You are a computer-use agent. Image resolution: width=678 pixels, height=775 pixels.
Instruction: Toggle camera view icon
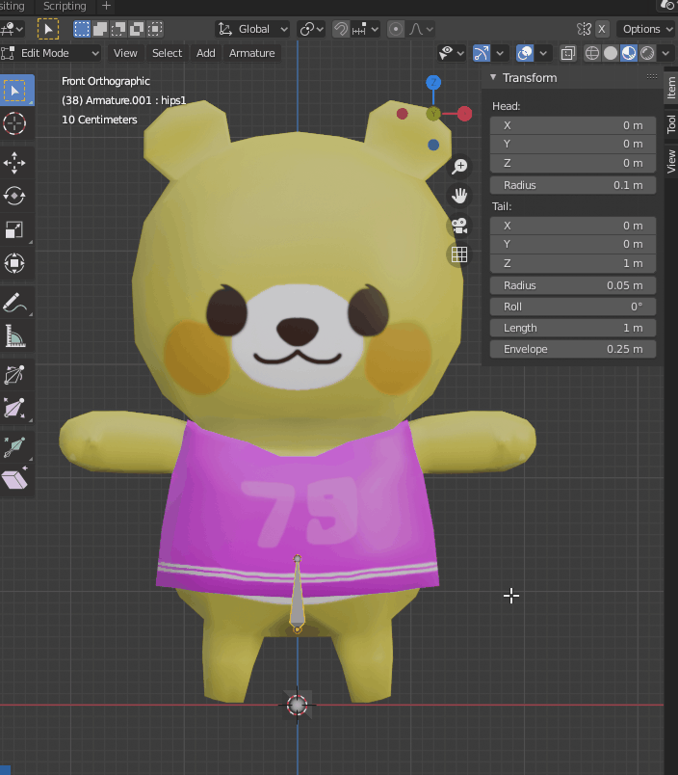pyautogui.click(x=459, y=226)
